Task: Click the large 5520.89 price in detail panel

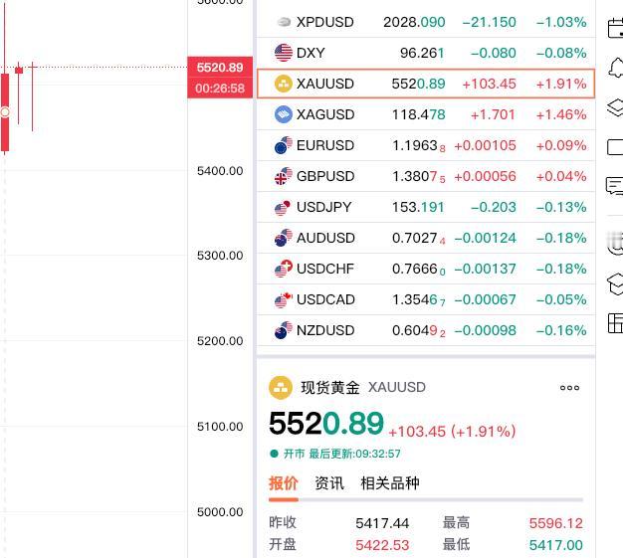Action: (326, 424)
